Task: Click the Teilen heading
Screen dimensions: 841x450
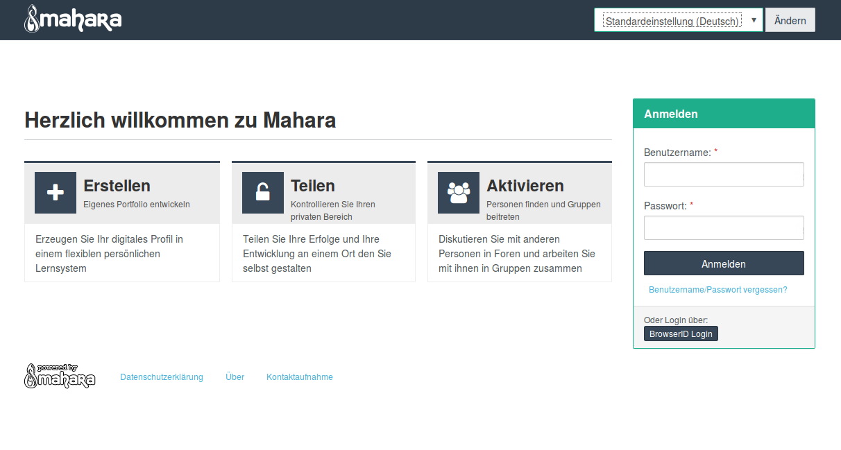Action: tap(313, 186)
